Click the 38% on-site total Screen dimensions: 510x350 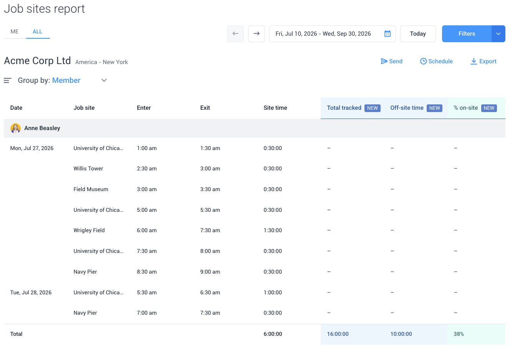[x=459, y=334]
